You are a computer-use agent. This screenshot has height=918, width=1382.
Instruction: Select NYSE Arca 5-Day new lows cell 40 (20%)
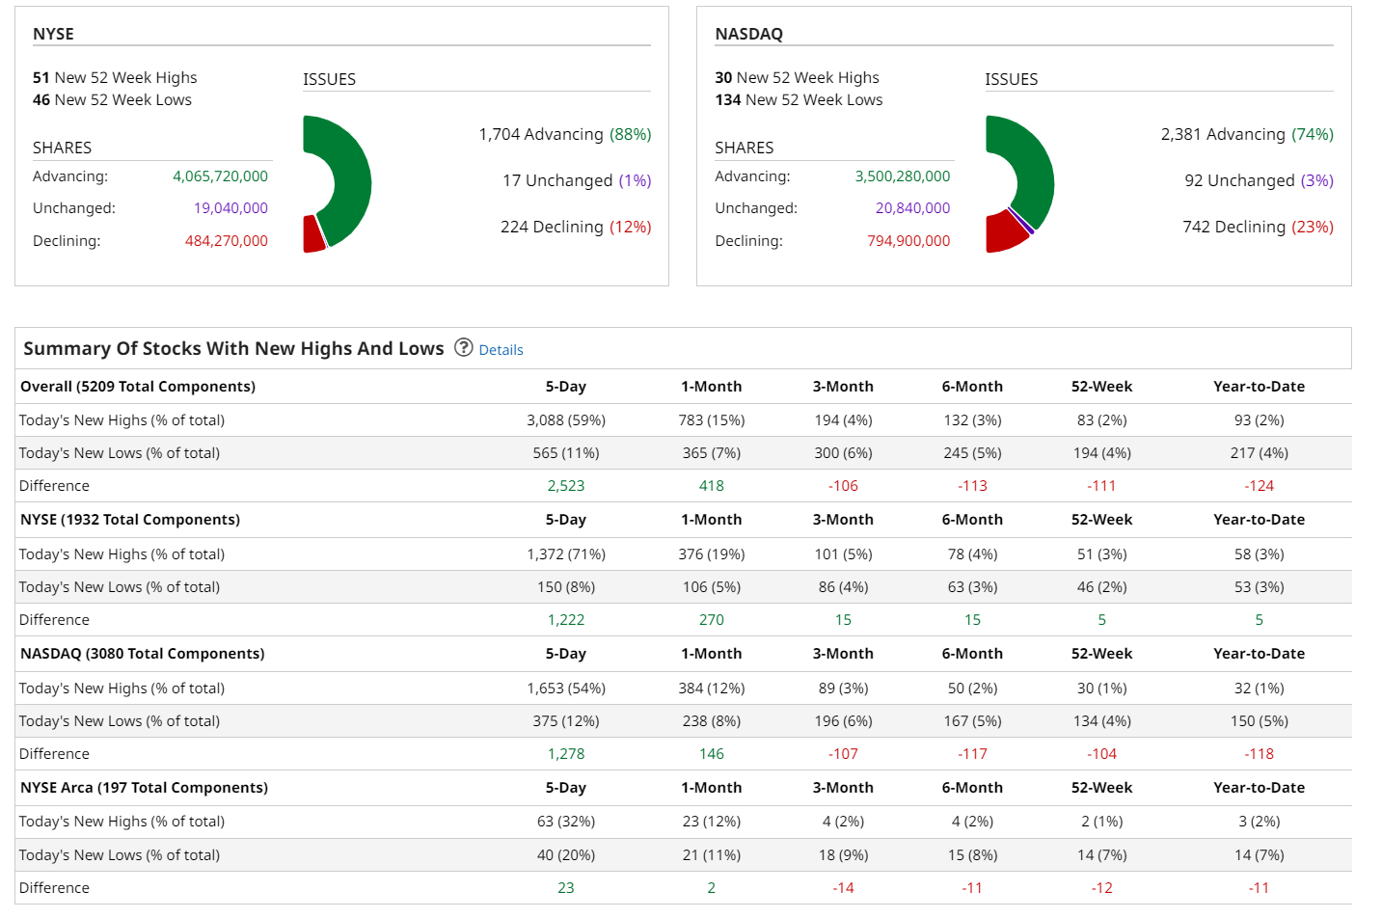click(566, 855)
